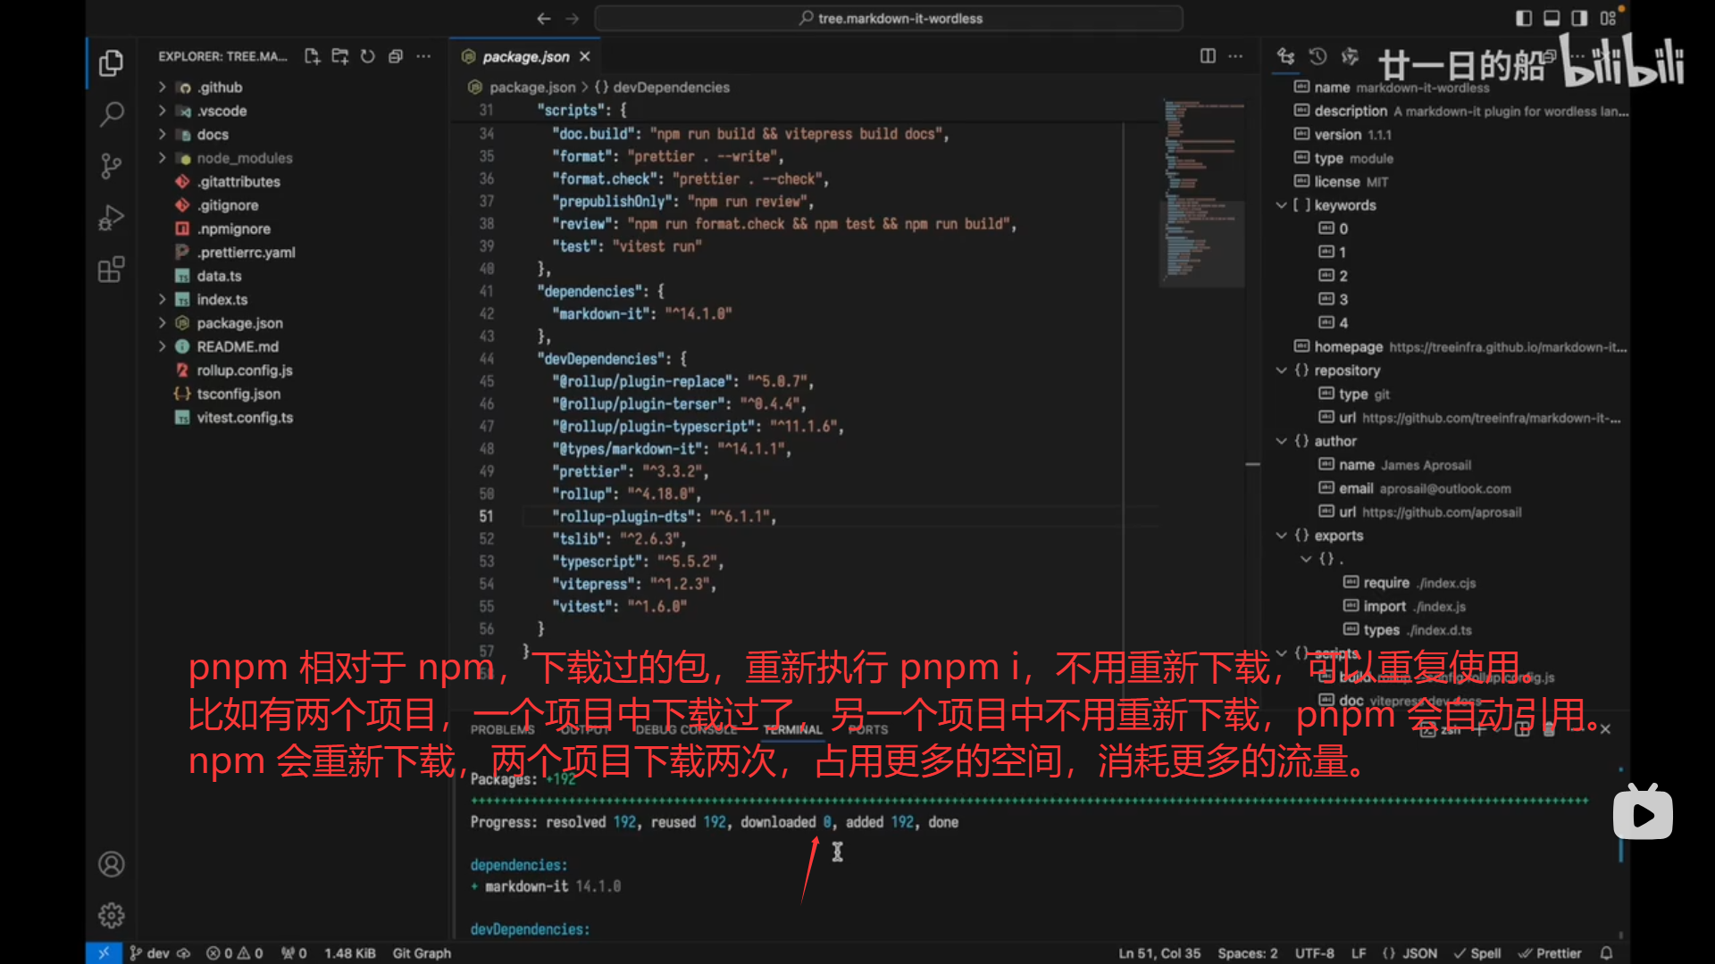
Task: Switch to the PROBLEMS panel tab
Action: [503, 729]
